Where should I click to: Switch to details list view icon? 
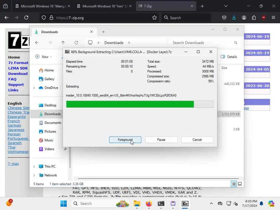click(x=234, y=184)
